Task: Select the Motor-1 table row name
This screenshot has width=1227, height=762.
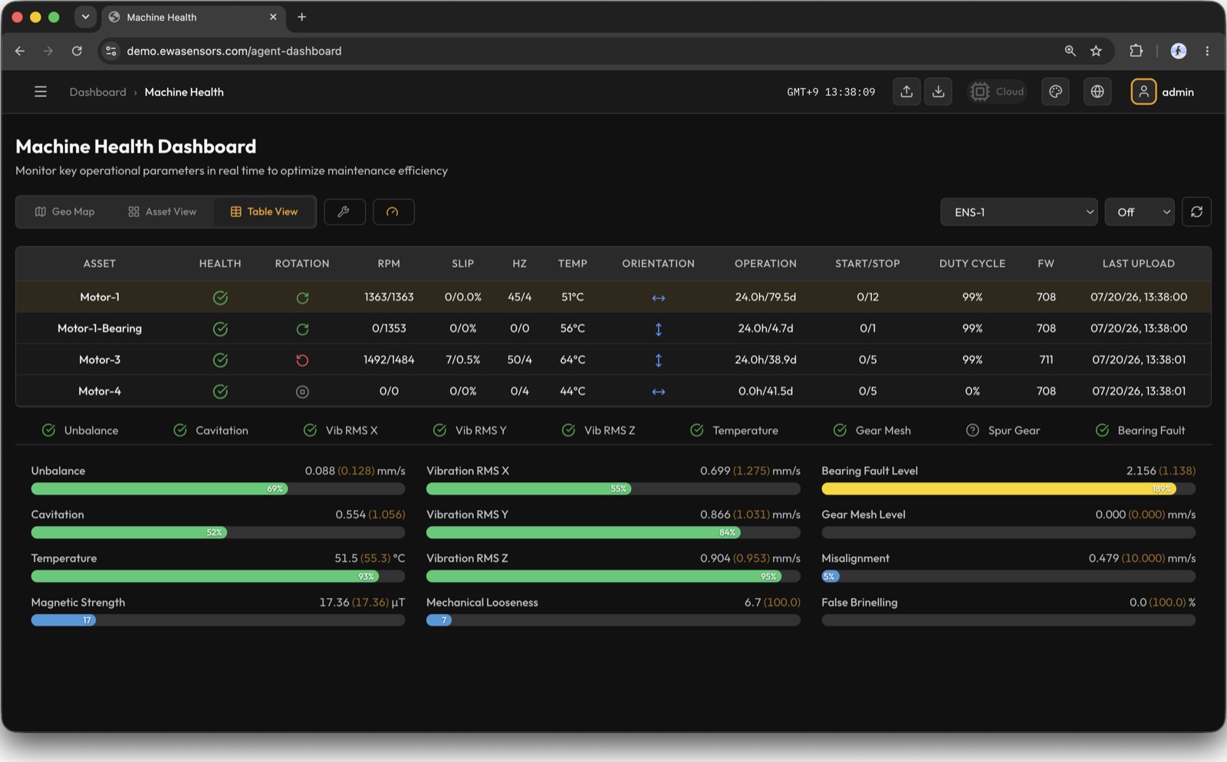Action: [x=100, y=297]
